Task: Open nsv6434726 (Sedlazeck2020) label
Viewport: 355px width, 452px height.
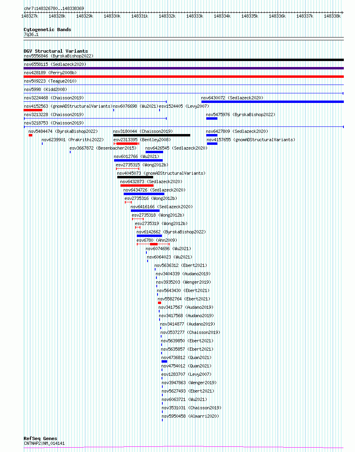Action: (154, 189)
